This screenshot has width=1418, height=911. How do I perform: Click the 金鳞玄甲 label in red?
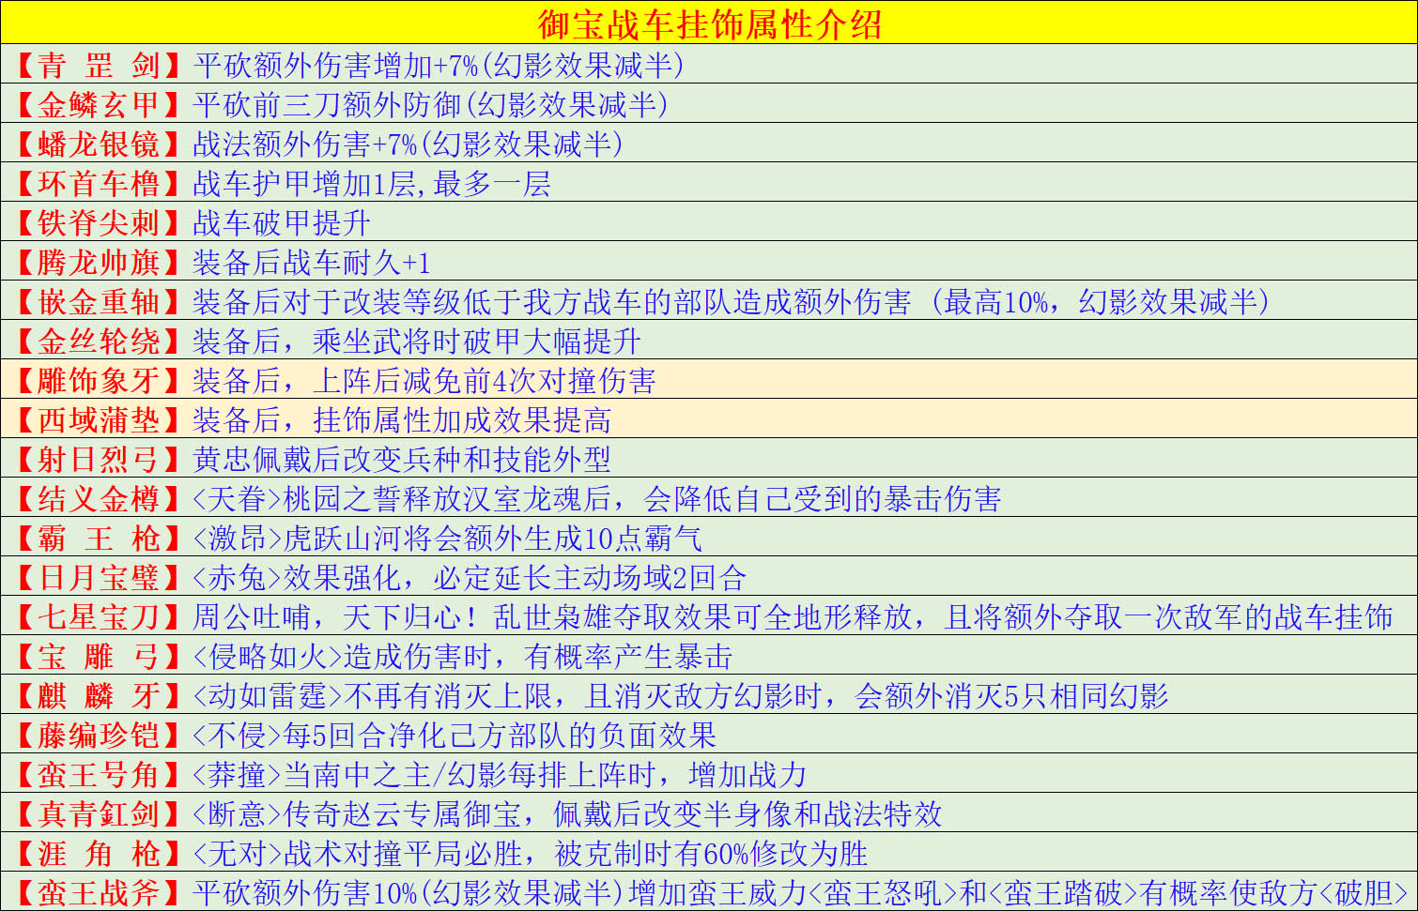click(98, 104)
